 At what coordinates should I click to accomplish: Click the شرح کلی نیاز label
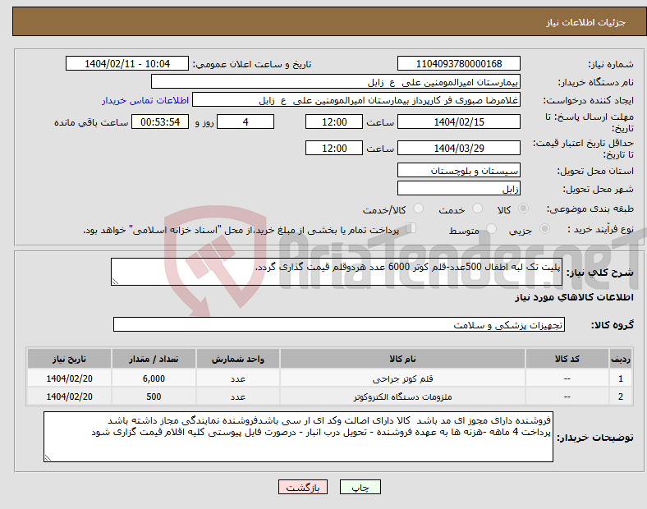click(599, 273)
